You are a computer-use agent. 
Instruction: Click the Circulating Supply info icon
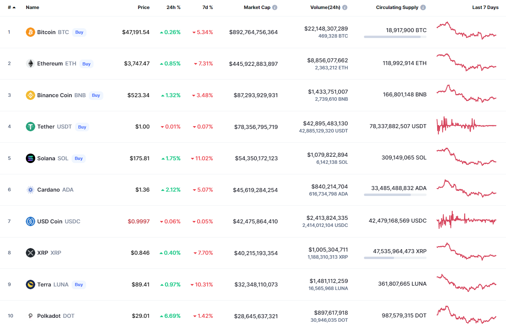[x=423, y=7]
